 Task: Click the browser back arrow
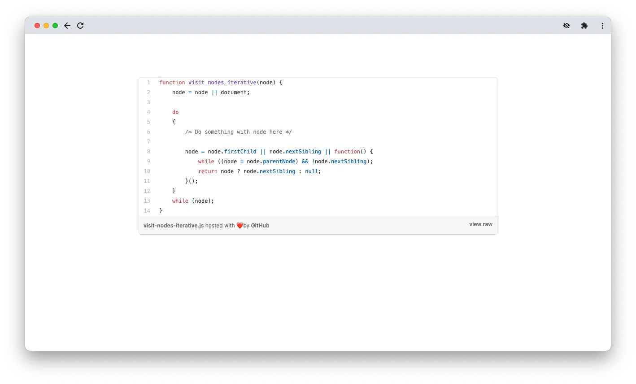click(x=67, y=26)
